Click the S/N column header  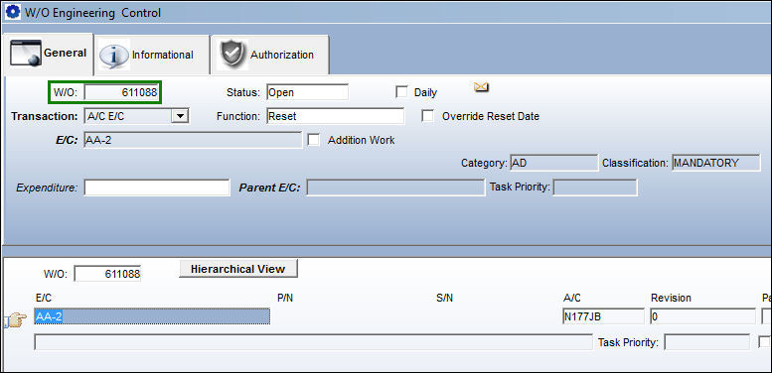click(x=444, y=298)
